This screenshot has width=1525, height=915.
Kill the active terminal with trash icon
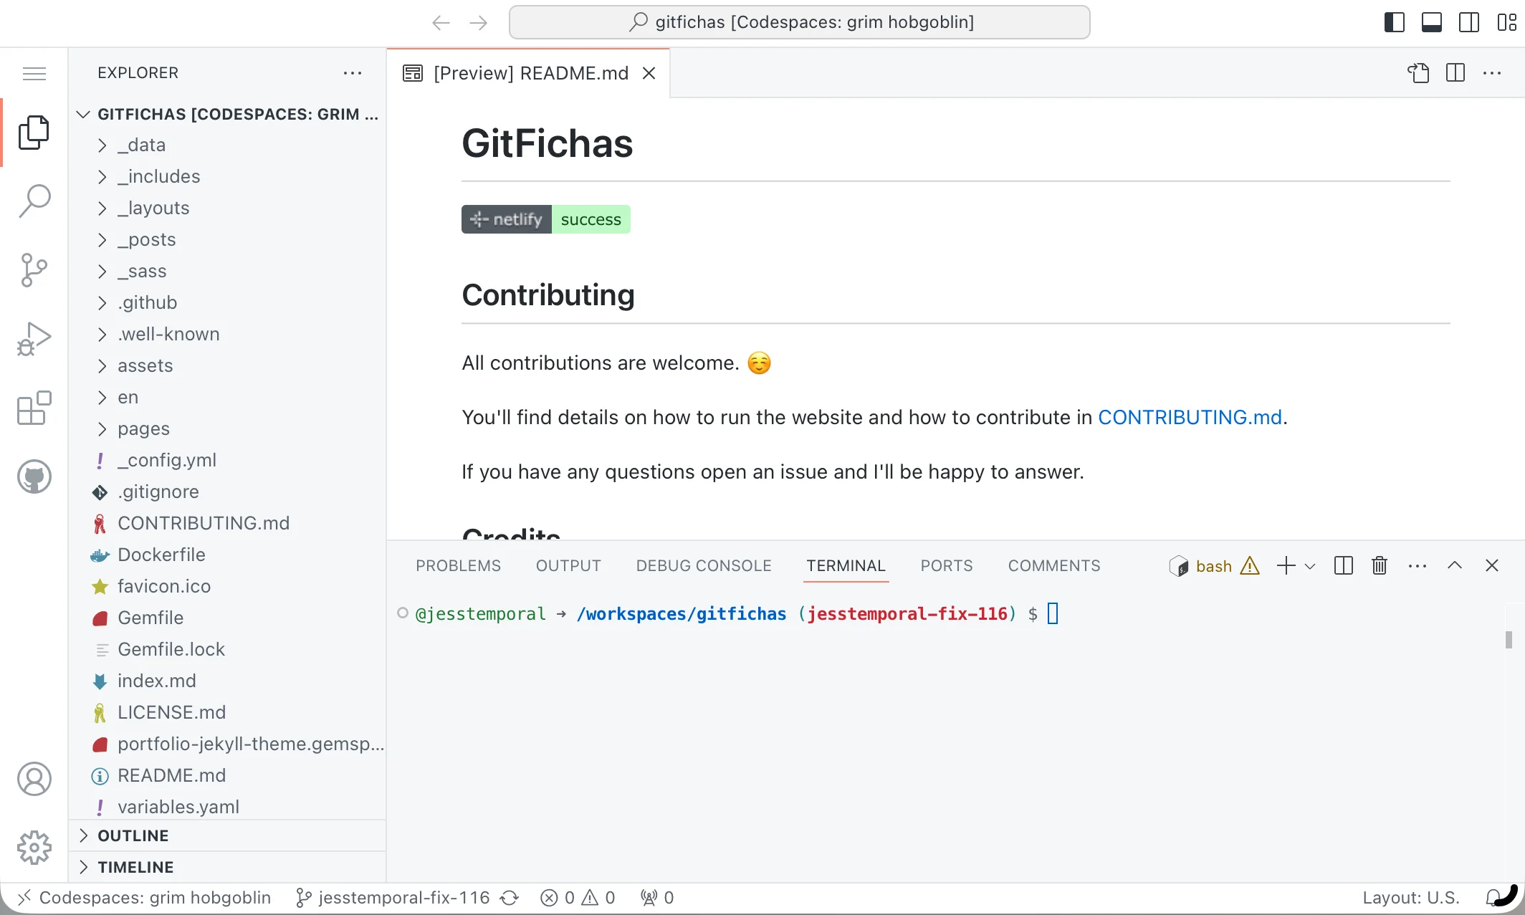pos(1379,565)
